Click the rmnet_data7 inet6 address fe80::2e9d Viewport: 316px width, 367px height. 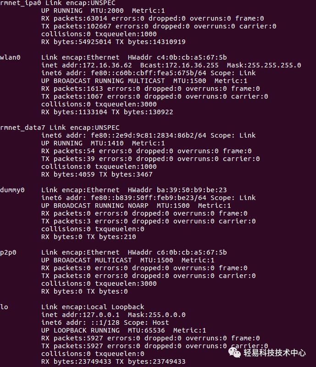tap(149, 135)
